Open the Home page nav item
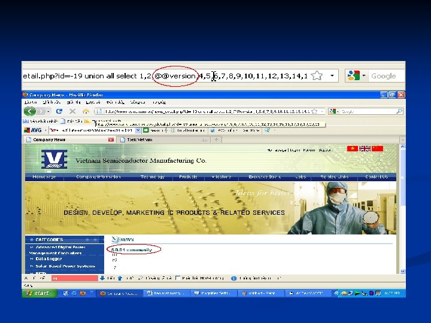Image resolution: width=431 pixels, height=323 pixels. pyautogui.click(x=44, y=176)
